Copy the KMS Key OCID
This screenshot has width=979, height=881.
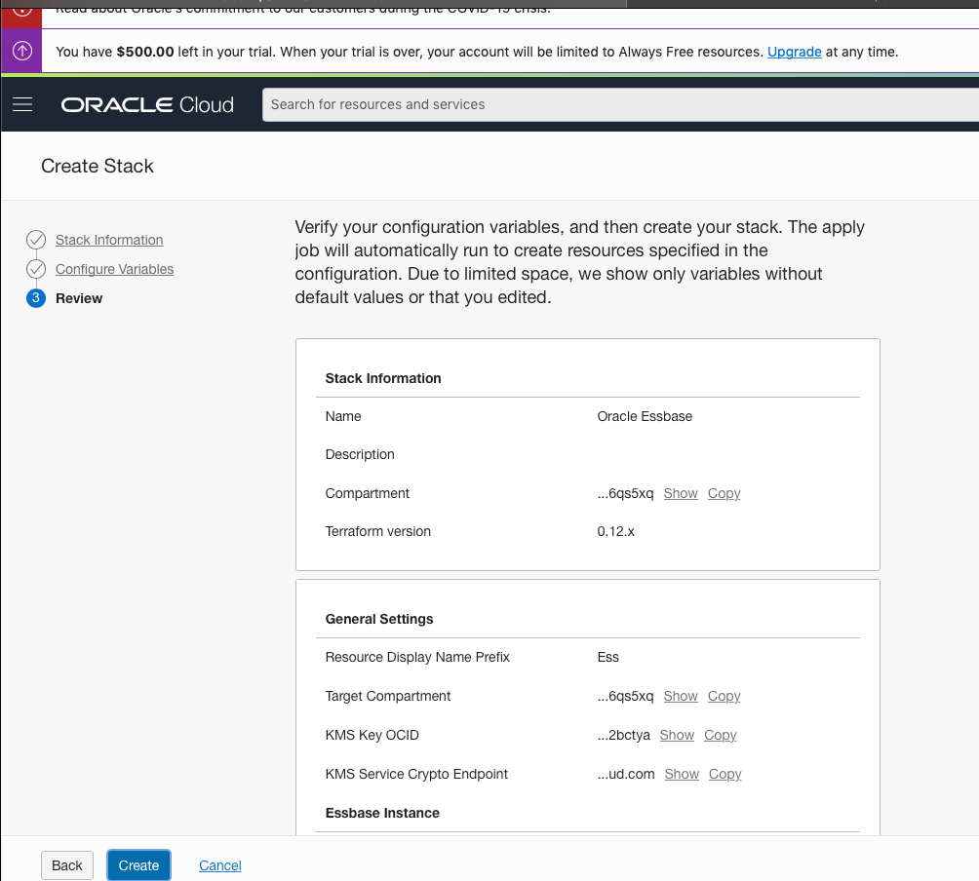pos(720,735)
